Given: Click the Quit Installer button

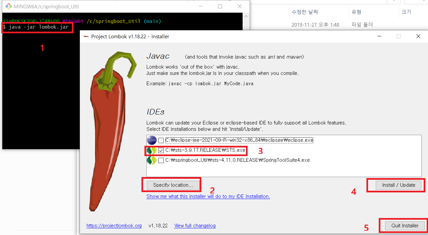Looking at the screenshot, I should 405,226.
